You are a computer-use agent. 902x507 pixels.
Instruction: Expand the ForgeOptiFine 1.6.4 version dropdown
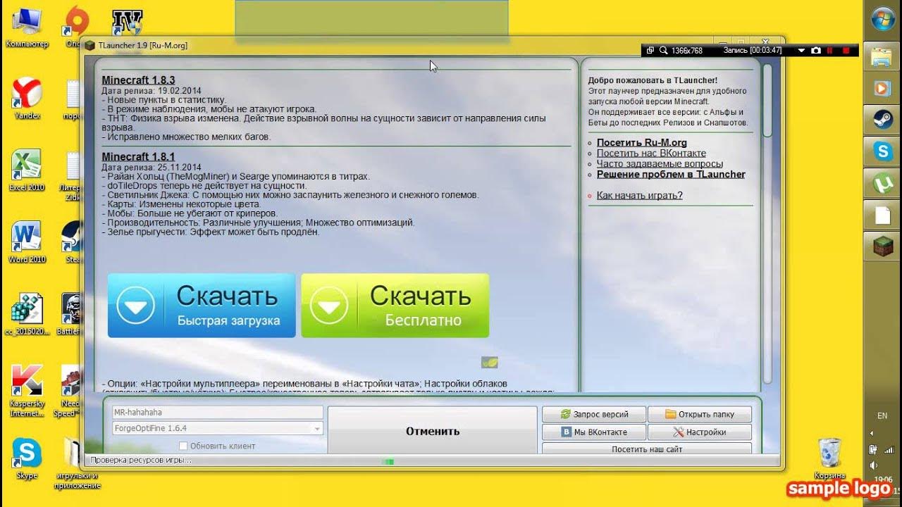(x=317, y=428)
